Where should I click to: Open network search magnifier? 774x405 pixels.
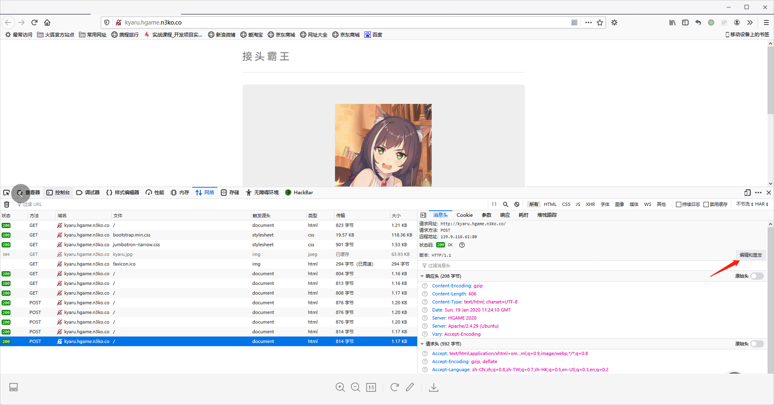point(505,204)
